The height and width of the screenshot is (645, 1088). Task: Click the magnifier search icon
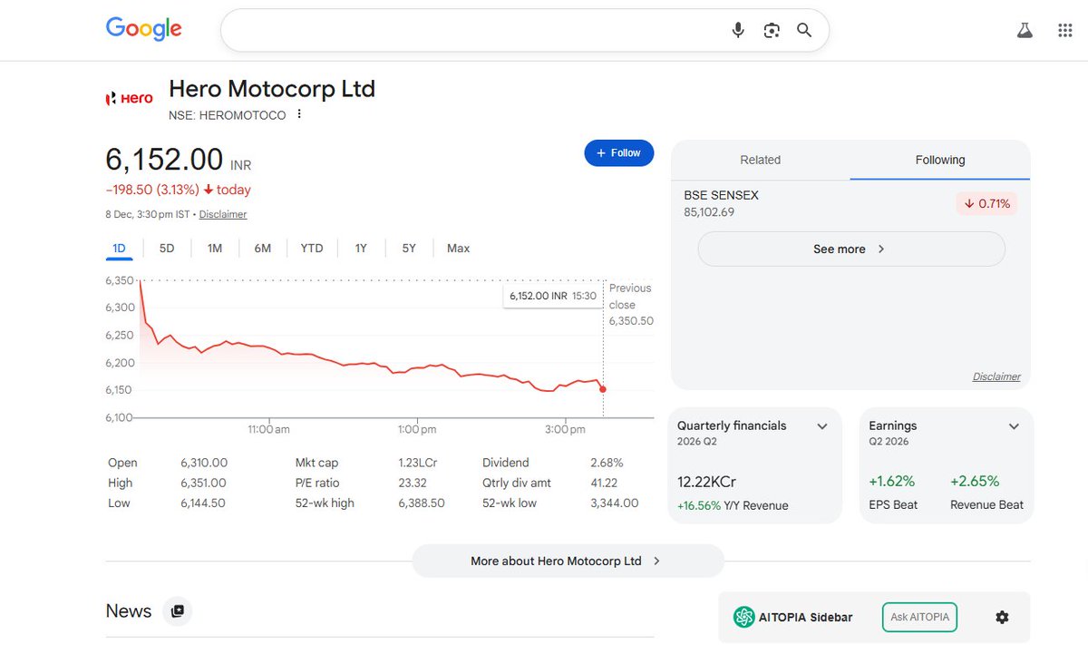click(x=804, y=31)
